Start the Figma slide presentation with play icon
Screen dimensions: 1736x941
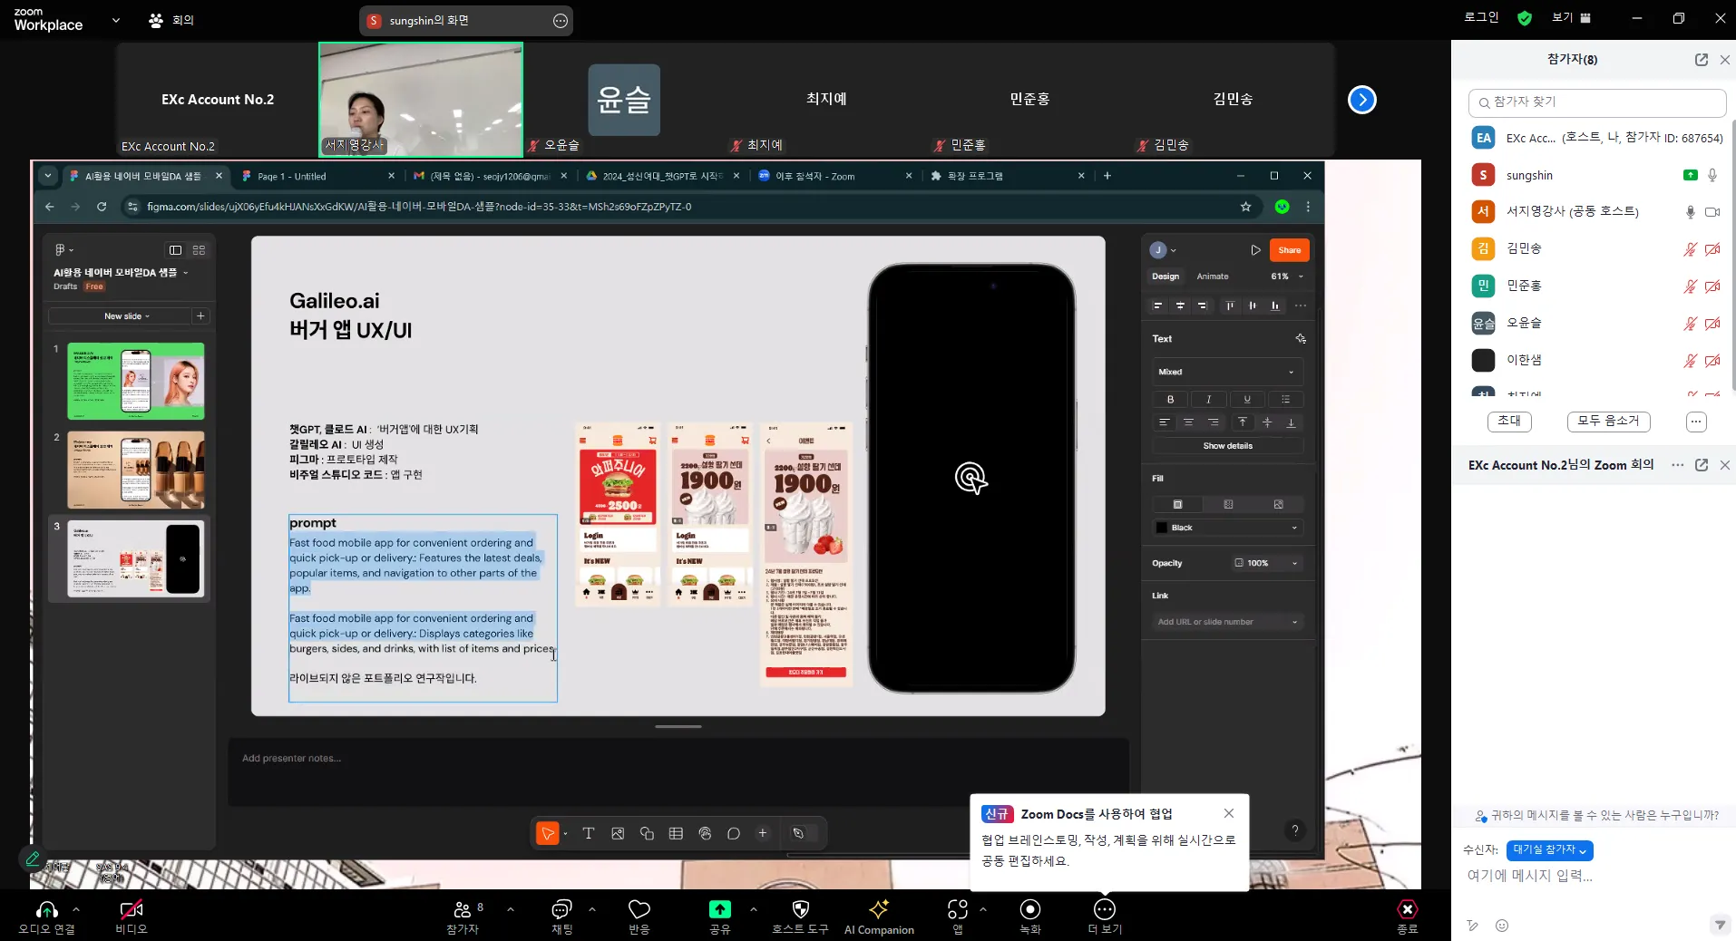(1255, 250)
